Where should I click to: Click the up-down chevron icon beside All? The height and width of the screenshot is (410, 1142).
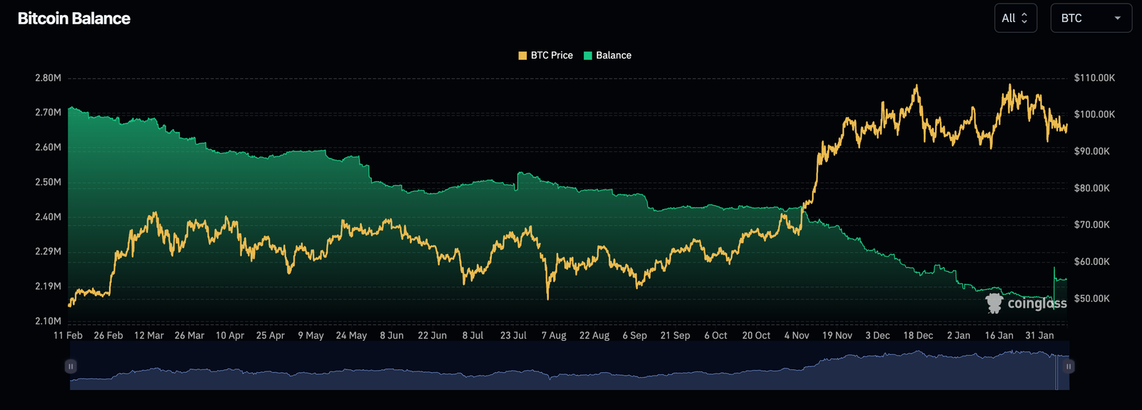tap(1024, 19)
